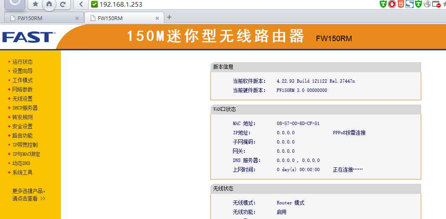
Task: Go to the browser home page icon
Action: [x=49, y=4]
